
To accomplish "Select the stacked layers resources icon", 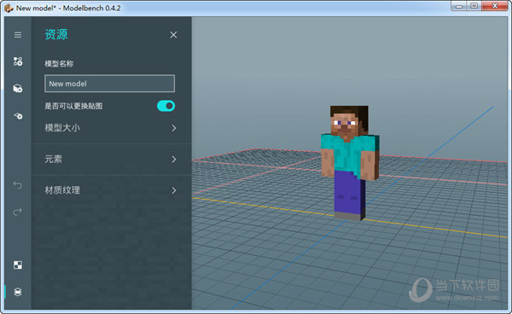I will coord(18,292).
